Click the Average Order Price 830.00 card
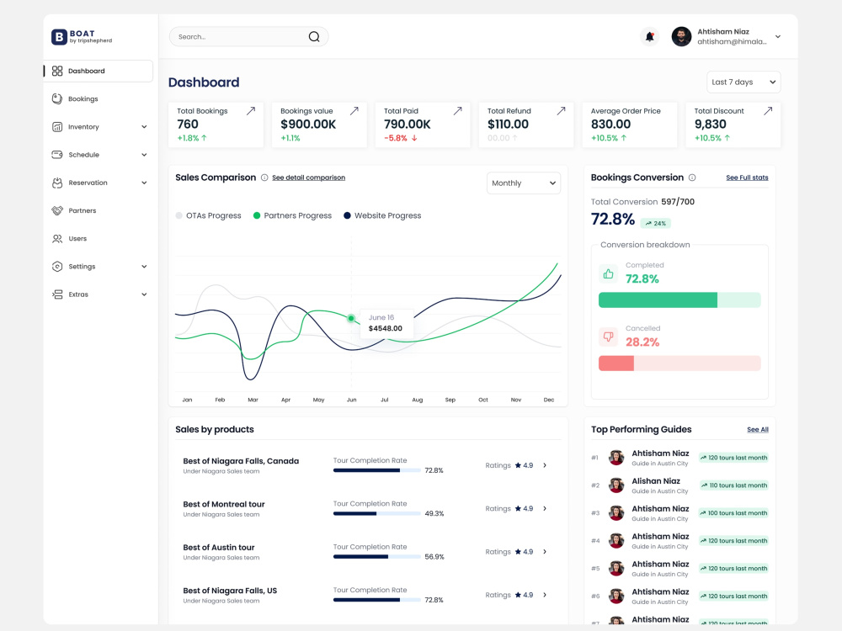Viewport: 842px width, 631px height. (x=629, y=125)
